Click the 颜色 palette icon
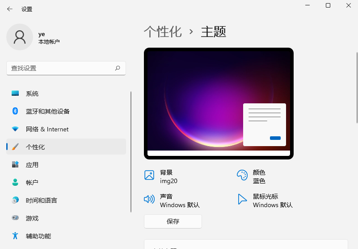358x249 pixels. [242, 175]
